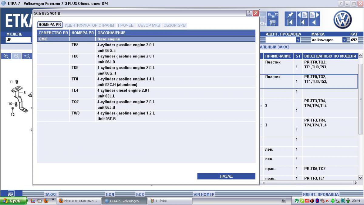Image resolution: width=364 pixels, height=205 pixels.
Task: Select the ИДЕНТИФИКАТОР СТРАНЫ tab
Action: pos(89,25)
